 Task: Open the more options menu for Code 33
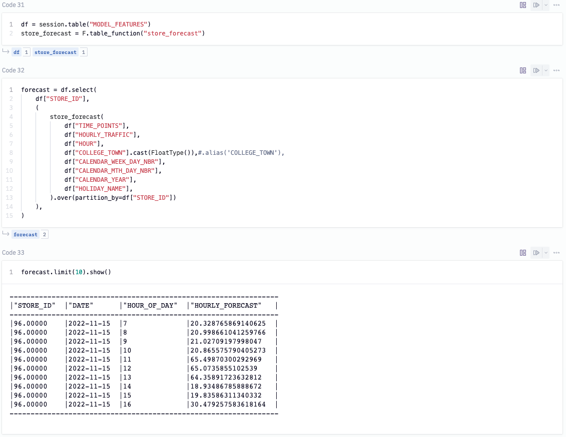556,253
